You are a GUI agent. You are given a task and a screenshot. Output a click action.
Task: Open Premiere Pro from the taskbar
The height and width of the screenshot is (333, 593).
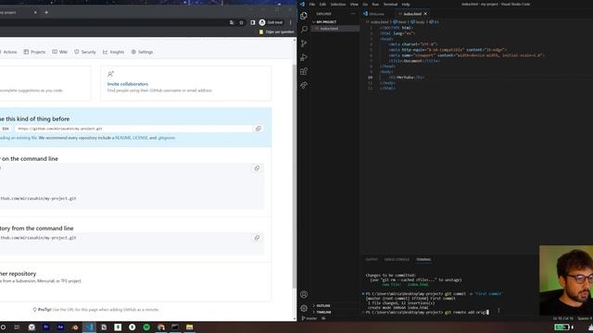[x=46, y=327]
